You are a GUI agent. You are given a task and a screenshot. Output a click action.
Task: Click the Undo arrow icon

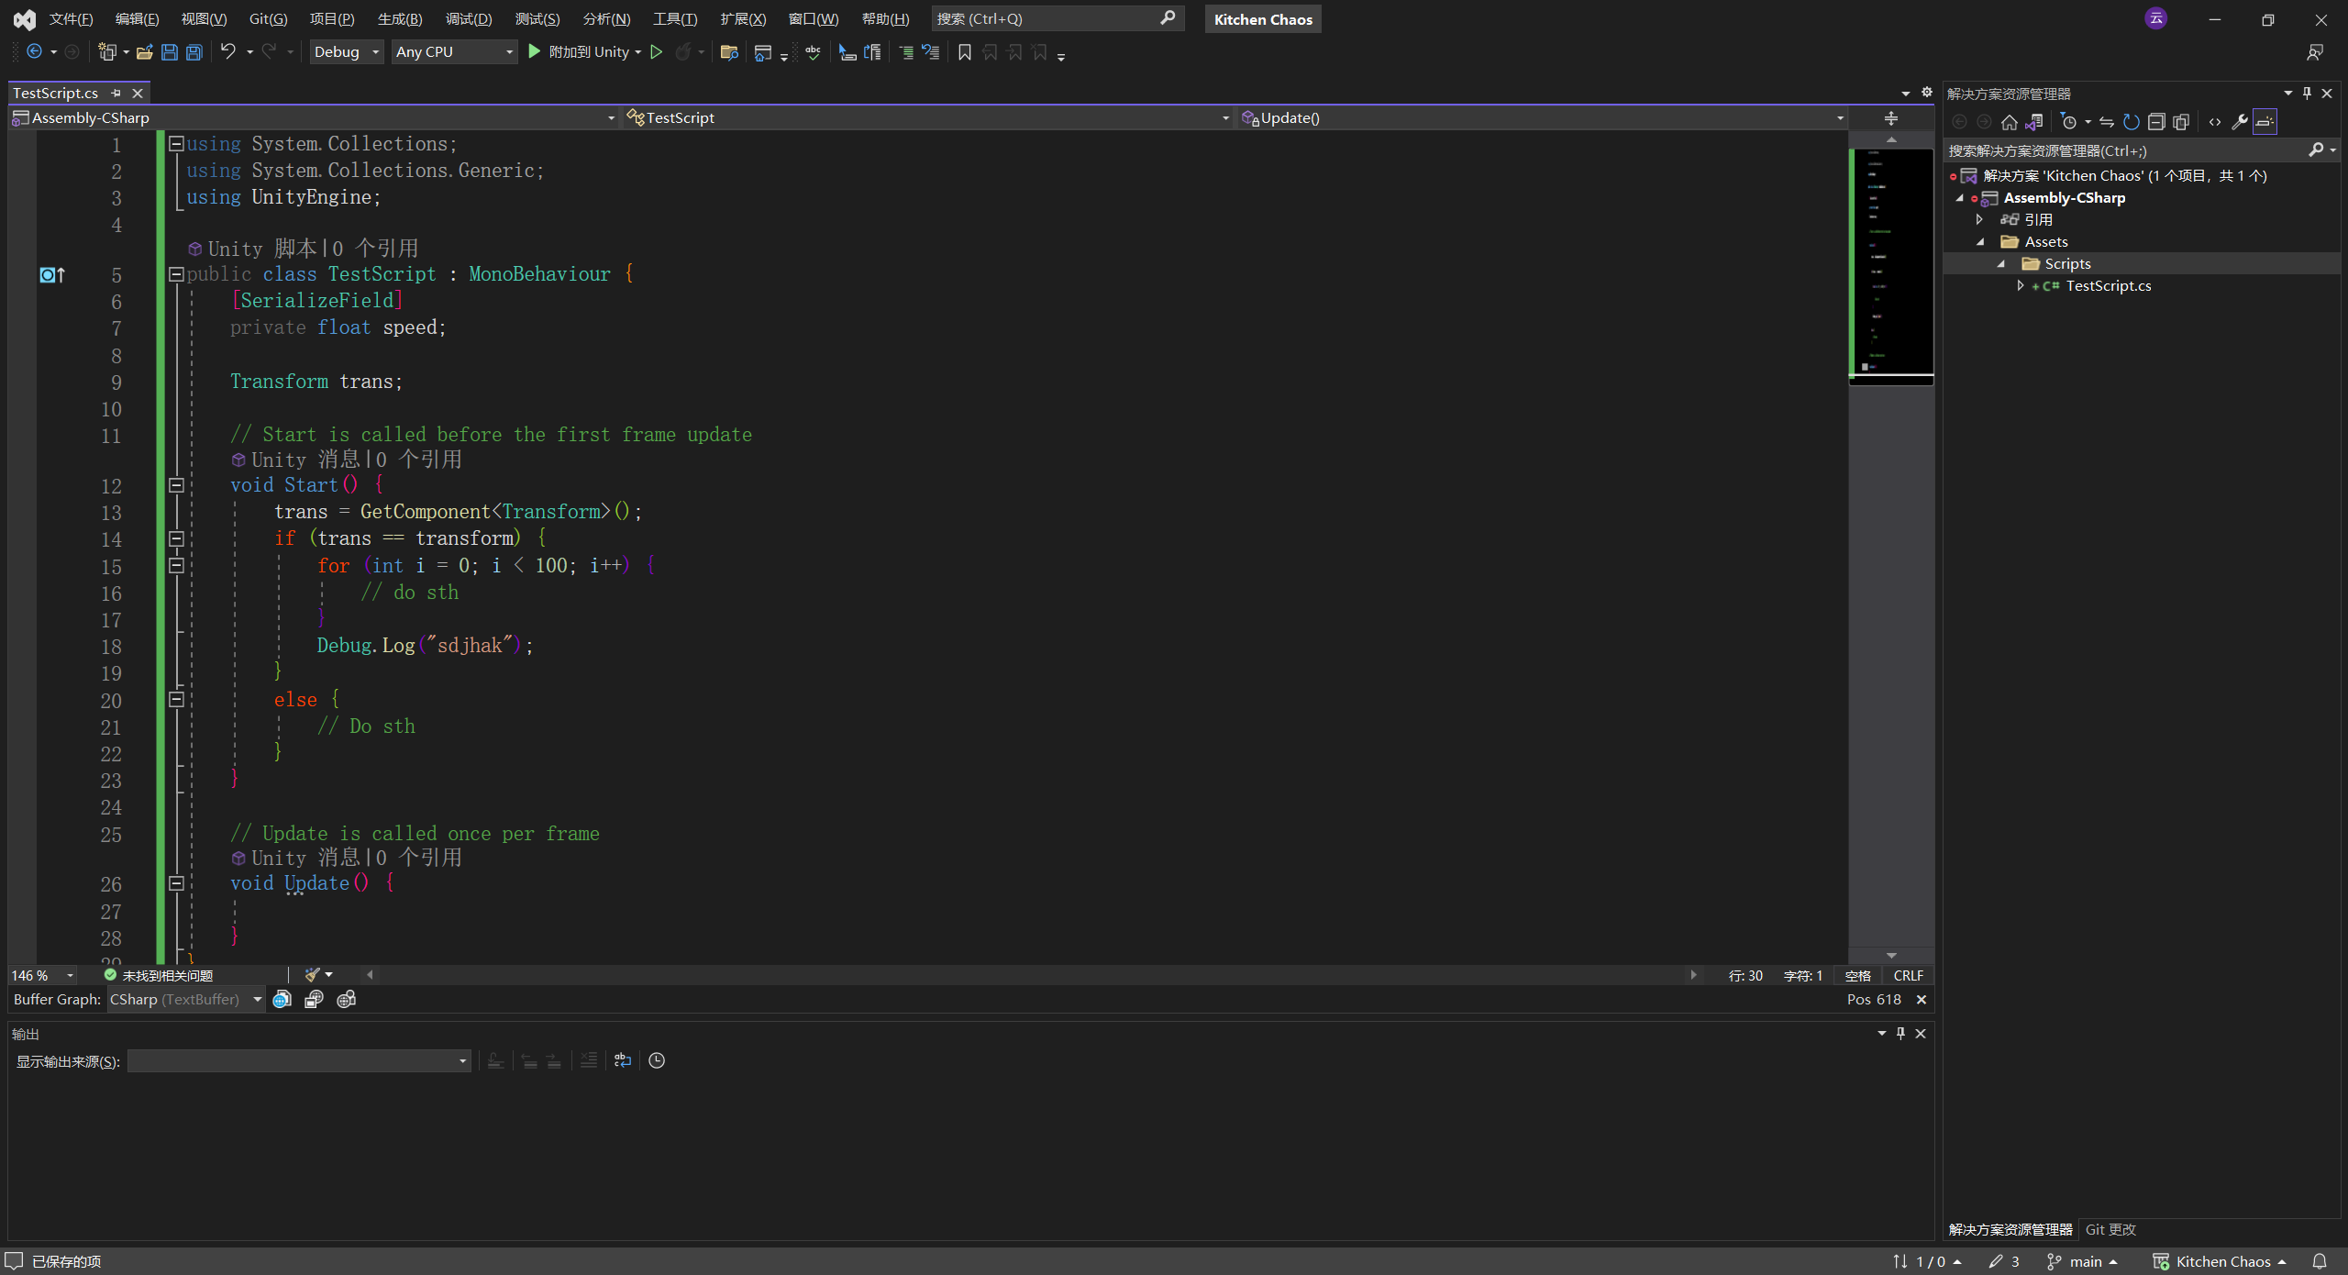coord(227,52)
